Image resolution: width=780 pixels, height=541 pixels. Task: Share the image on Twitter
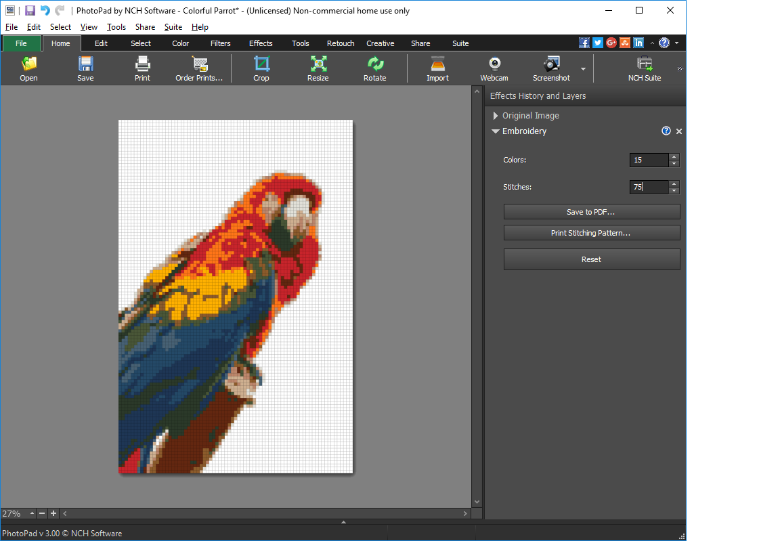[598, 42]
